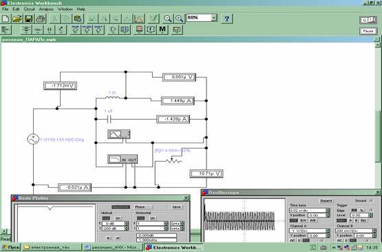The width and height of the screenshot is (382, 252).
Task: Move Bode Plotter cursor left with arrow button
Action: coord(109,238)
